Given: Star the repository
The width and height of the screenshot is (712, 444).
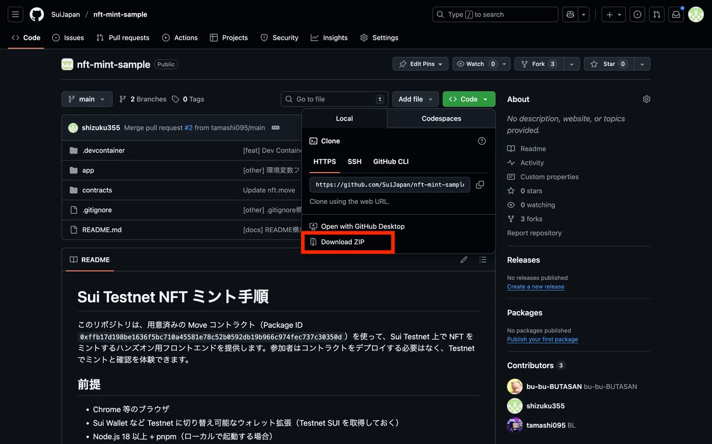Looking at the screenshot, I should point(609,64).
